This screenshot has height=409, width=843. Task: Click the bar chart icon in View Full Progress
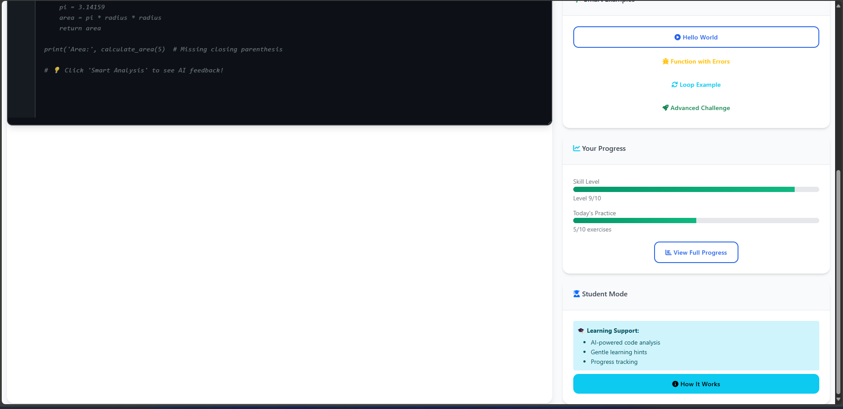(x=668, y=253)
